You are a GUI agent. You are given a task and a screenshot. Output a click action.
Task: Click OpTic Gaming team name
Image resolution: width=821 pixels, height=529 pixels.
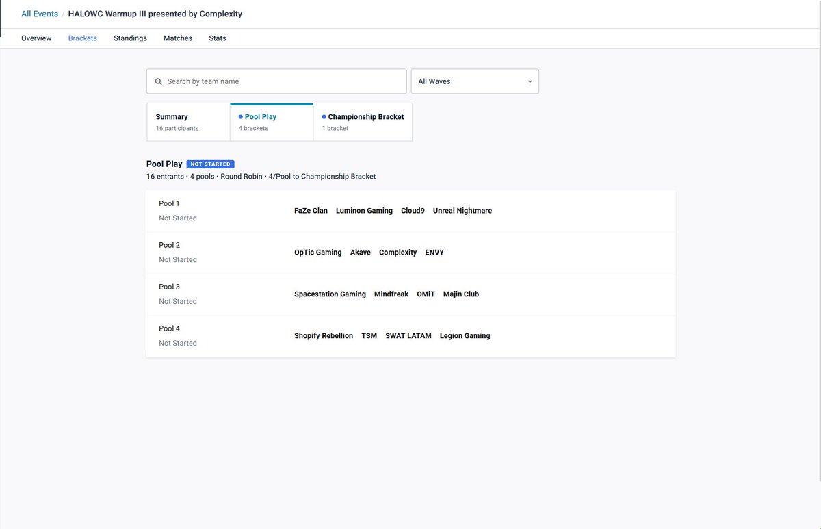(x=317, y=253)
